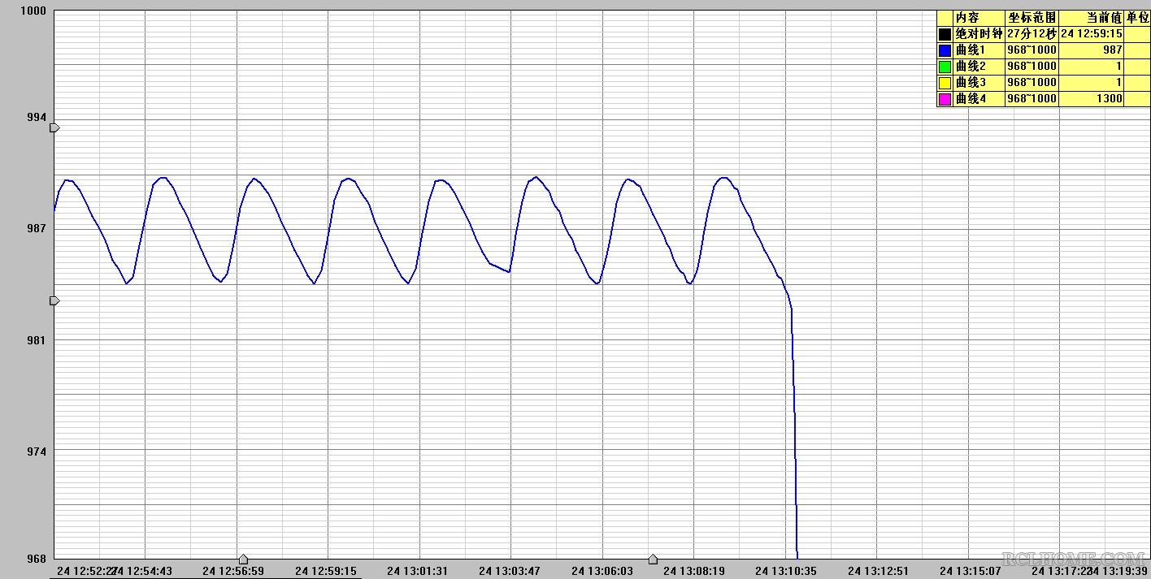
Task: Select the 绝对时钟 row label
Action: [979, 34]
